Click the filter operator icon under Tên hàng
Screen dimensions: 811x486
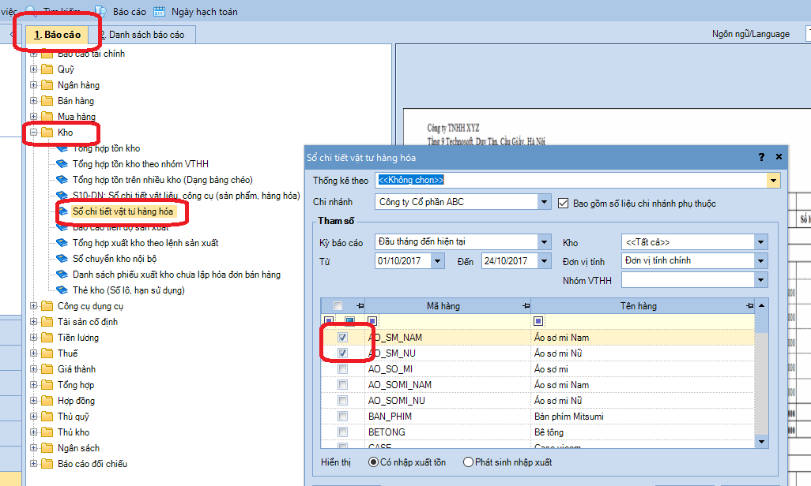pos(538,321)
